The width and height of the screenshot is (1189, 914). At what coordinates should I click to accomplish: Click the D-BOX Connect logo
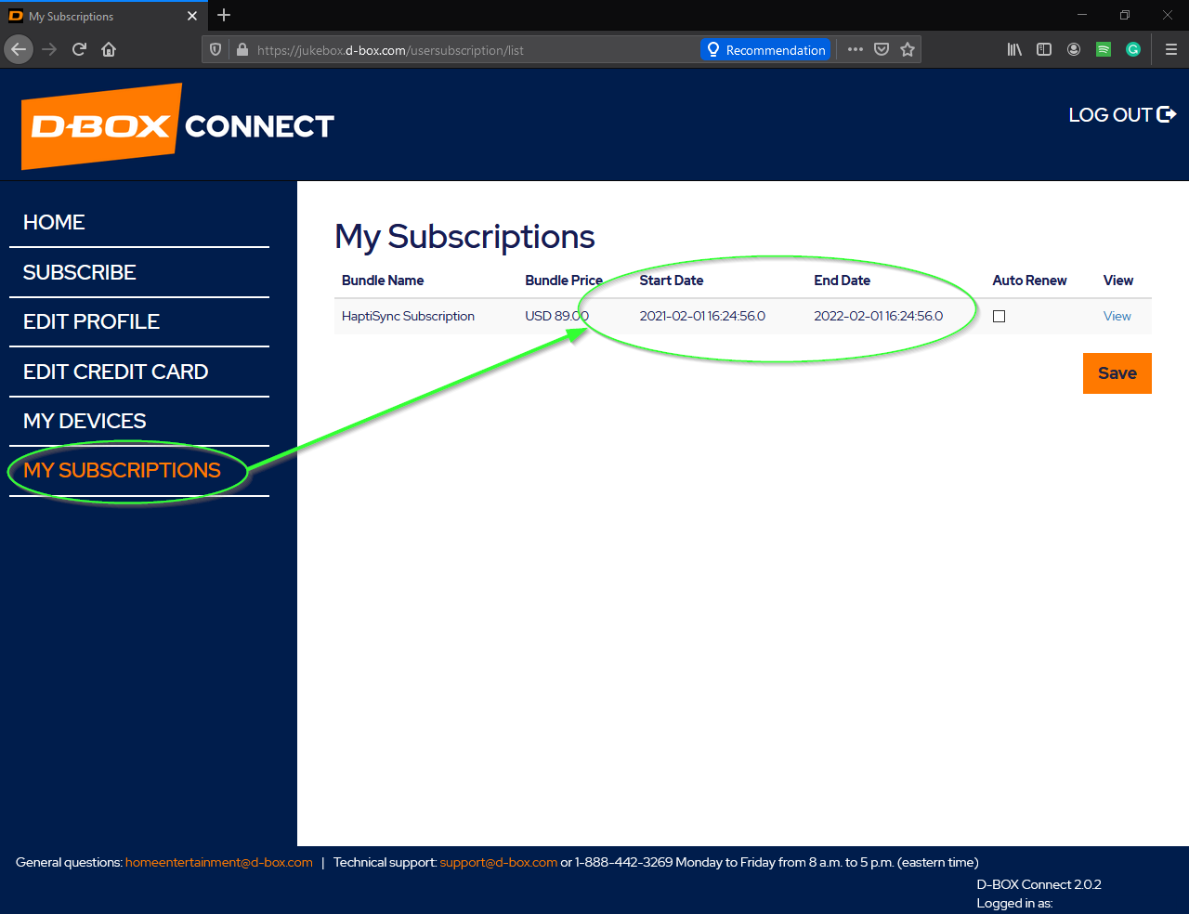(100, 125)
